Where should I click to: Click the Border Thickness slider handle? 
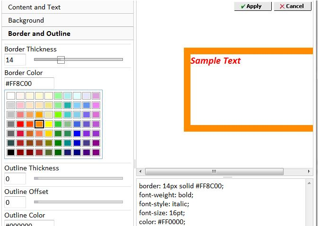(x=61, y=59)
